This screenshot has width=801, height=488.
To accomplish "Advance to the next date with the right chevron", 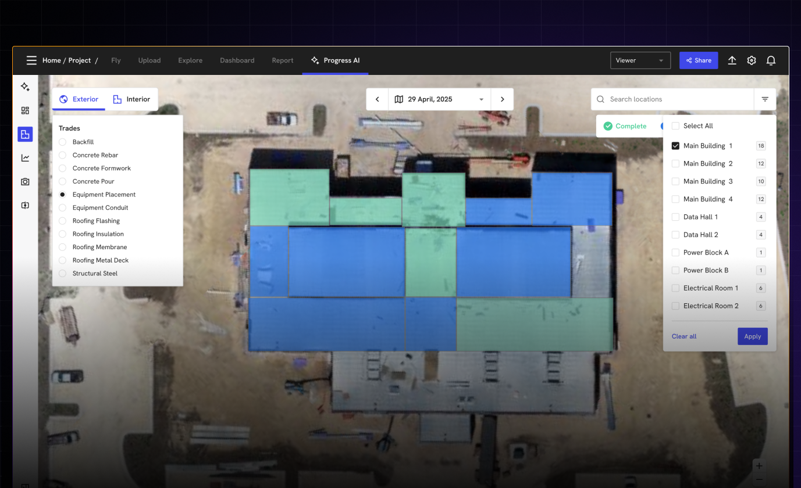I will click(x=502, y=99).
